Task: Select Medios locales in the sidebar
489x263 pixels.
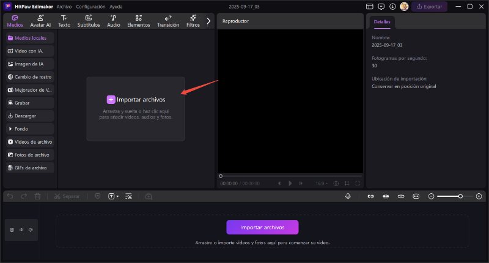Action: click(x=30, y=38)
